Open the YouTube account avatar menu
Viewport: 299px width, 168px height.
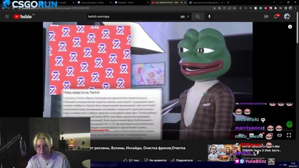(x=287, y=17)
